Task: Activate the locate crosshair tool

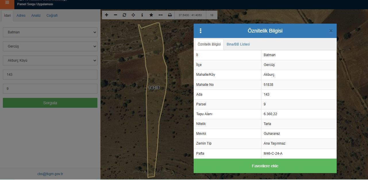Action: click(133, 15)
